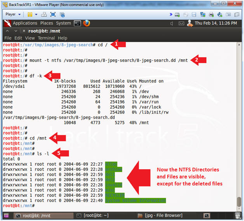Click the trash icon in bottom panel

[x=238, y=216]
